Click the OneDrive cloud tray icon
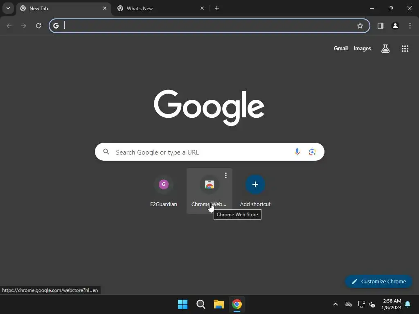This screenshot has width=419, height=314. 349,304
